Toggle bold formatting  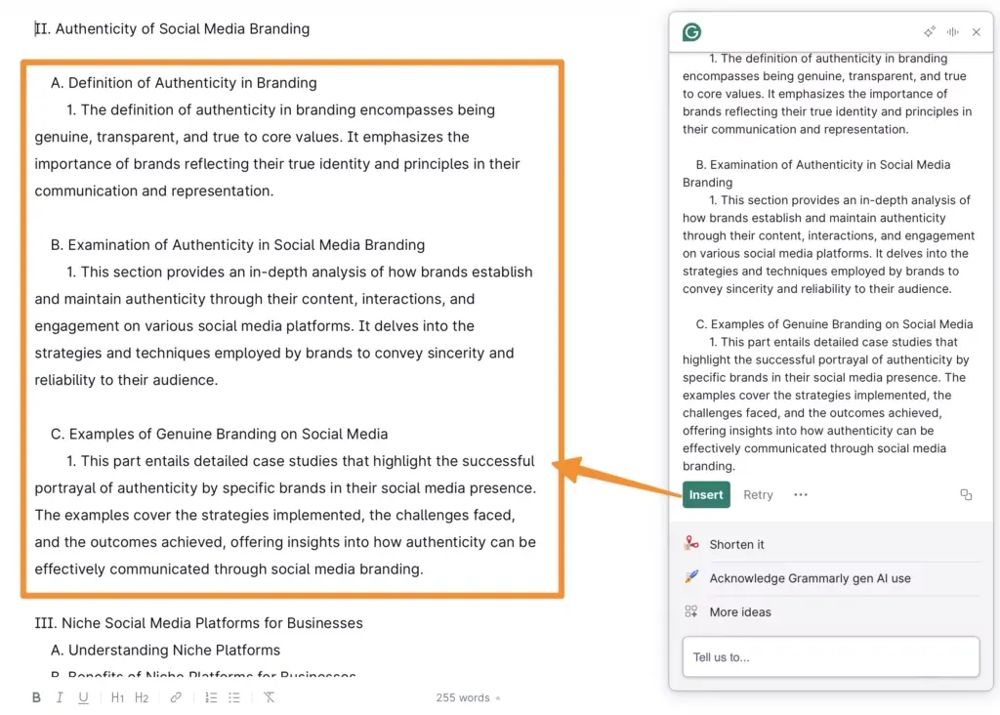coord(36,697)
